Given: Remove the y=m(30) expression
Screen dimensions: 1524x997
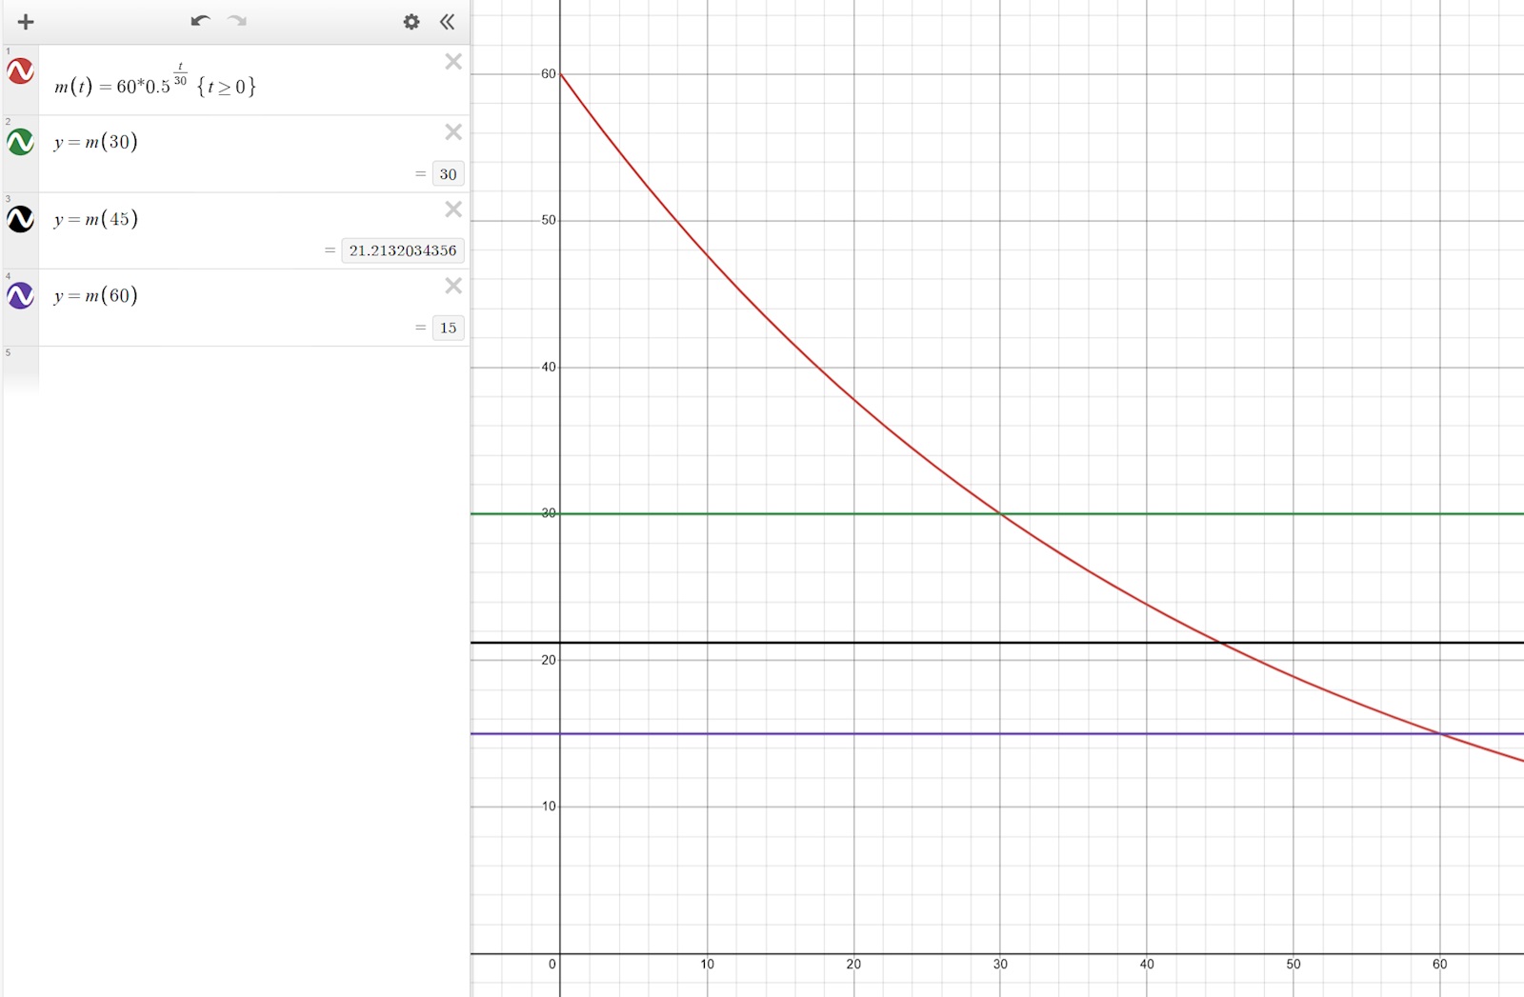Looking at the screenshot, I should pos(453,132).
